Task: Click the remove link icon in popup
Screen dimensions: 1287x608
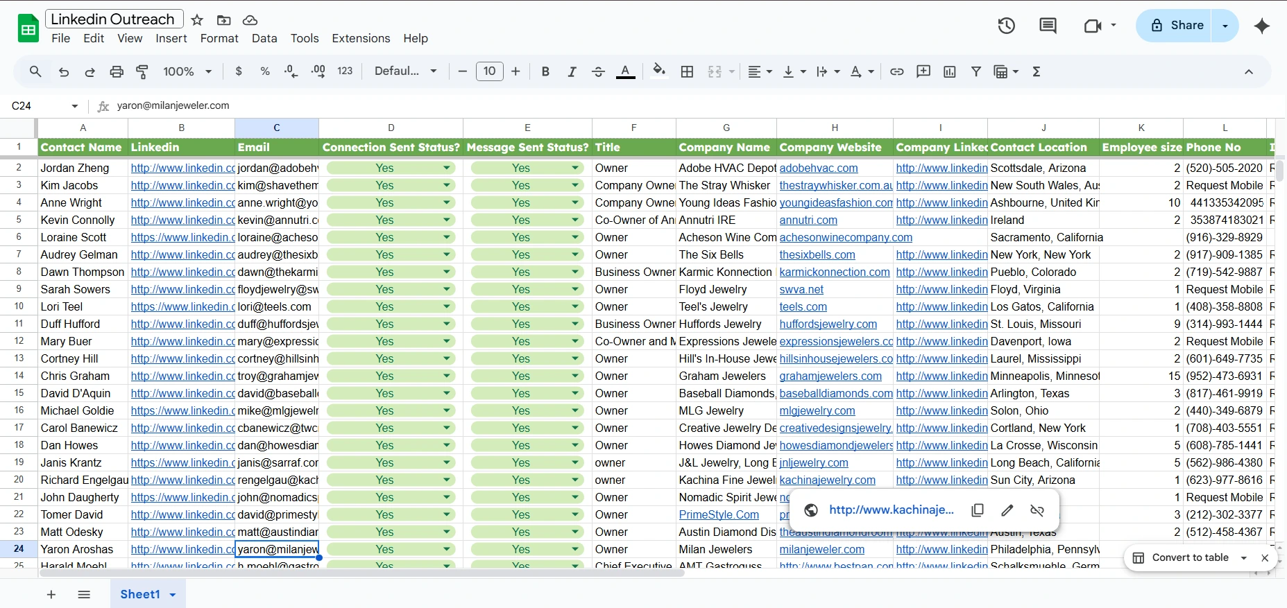Action: click(1037, 510)
